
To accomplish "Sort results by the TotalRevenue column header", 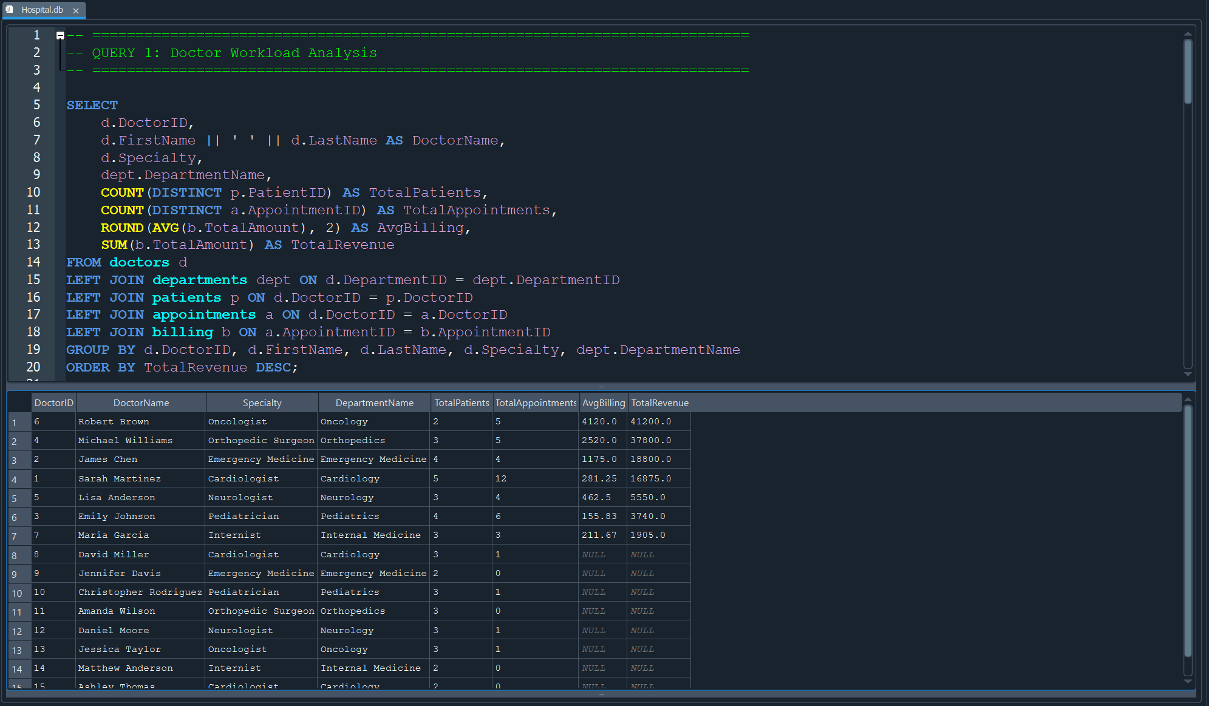I will pyautogui.click(x=659, y=402).
